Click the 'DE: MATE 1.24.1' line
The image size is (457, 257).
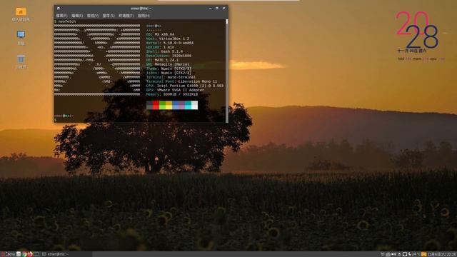[162, 60]
